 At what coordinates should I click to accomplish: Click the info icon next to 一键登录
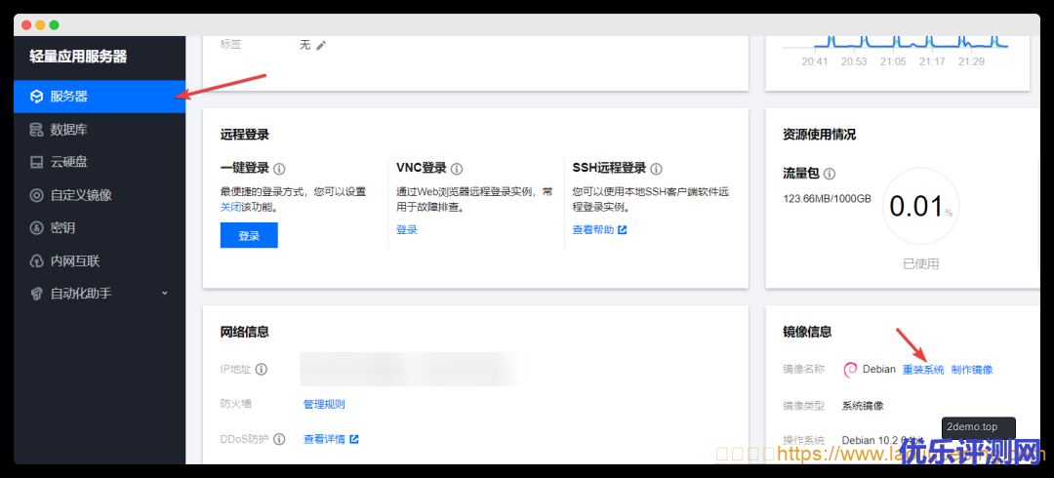coord(279,168)
